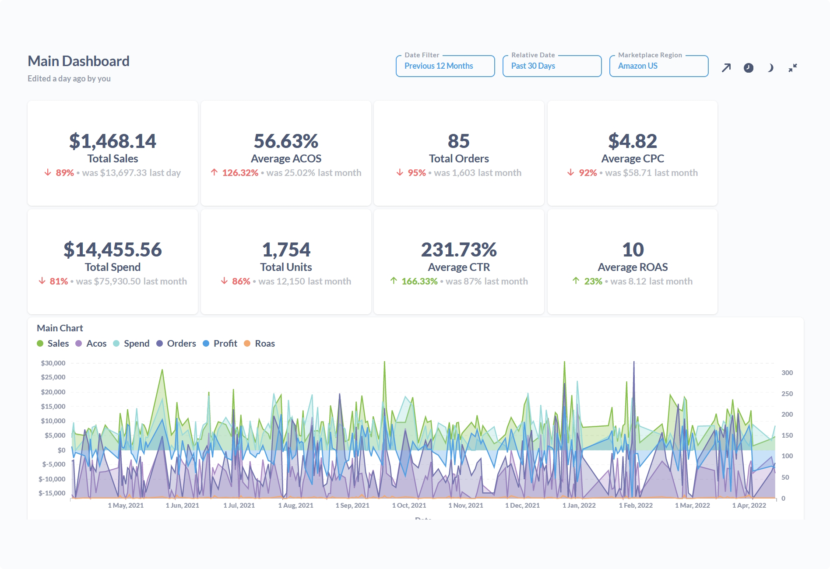Image resolution: width=830 pixels, height=569 pixels.
Task: Click the Total Spend label
Action: [x=113, y=267]
